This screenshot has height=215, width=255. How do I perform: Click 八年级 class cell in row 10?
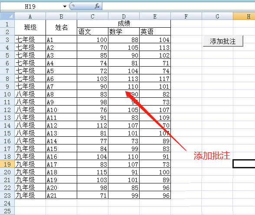[x=30, y=94]
